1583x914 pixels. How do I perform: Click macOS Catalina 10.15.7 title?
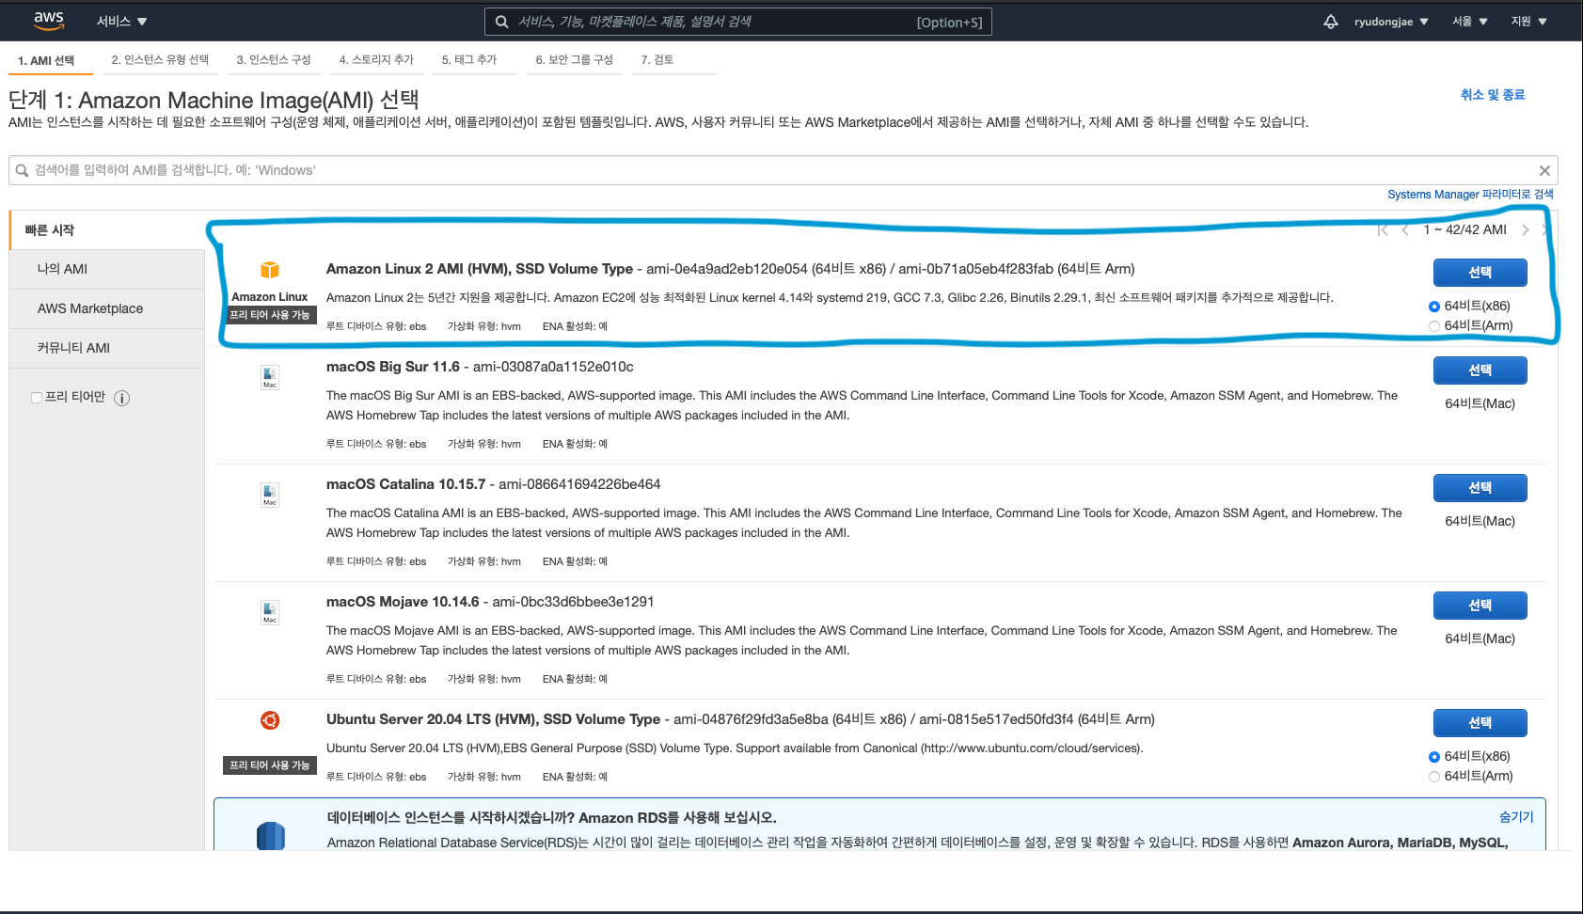[x=405, y=484]
